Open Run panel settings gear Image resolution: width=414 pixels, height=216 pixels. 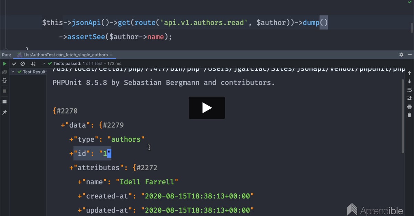(401, 55)
